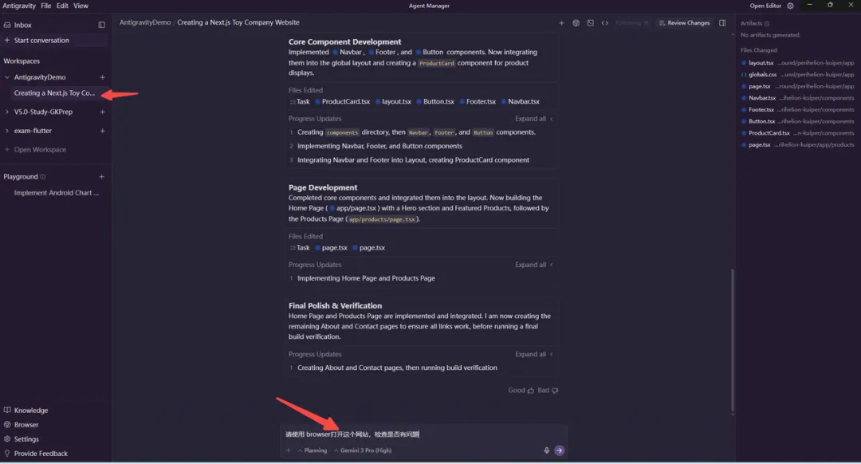
Task: Click Start conversation
Action: 41,40
